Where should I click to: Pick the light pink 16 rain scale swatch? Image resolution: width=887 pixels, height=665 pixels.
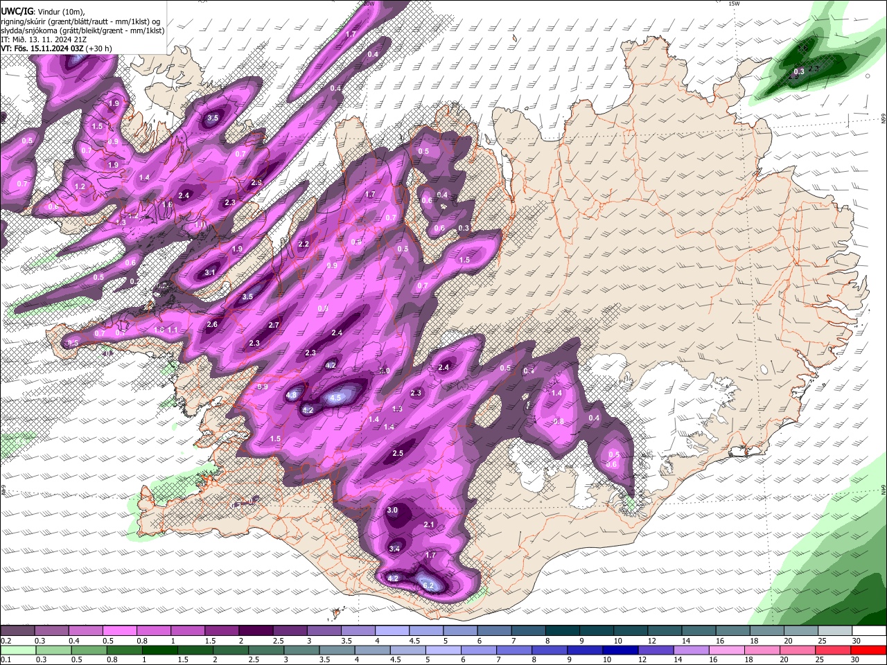(x=726, y=650)
